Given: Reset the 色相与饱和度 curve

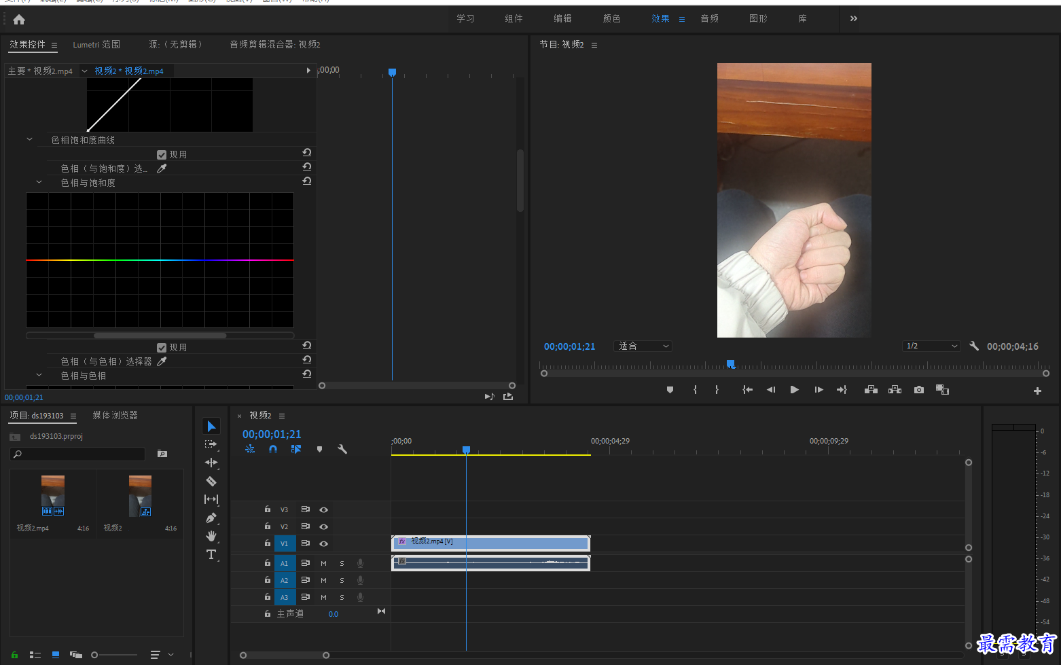Looking at the screenshot, I should coord(307,181).
